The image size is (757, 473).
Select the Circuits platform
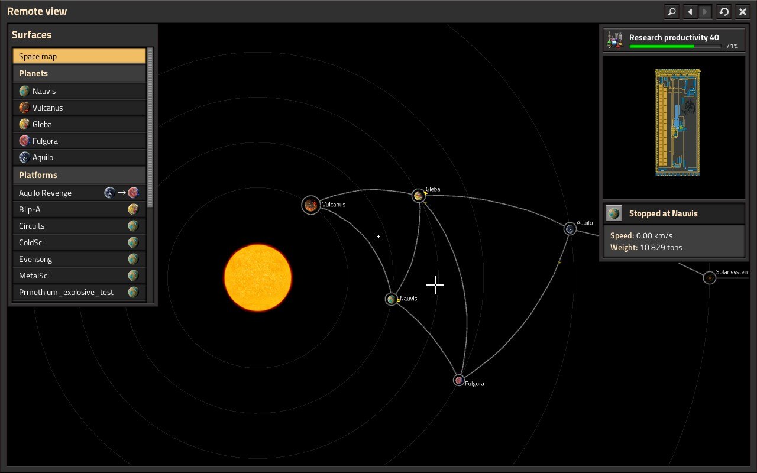coord(79,226)
